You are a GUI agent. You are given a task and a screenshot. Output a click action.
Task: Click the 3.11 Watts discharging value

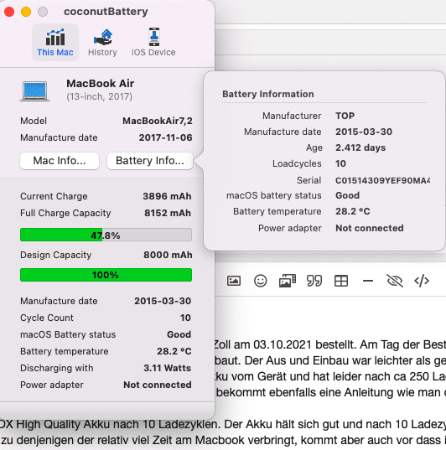(167, 368)
